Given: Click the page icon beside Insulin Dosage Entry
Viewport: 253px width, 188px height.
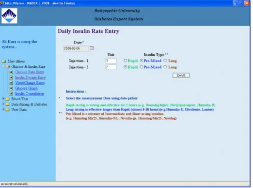Looking at the screenshot, I should 11,78.
